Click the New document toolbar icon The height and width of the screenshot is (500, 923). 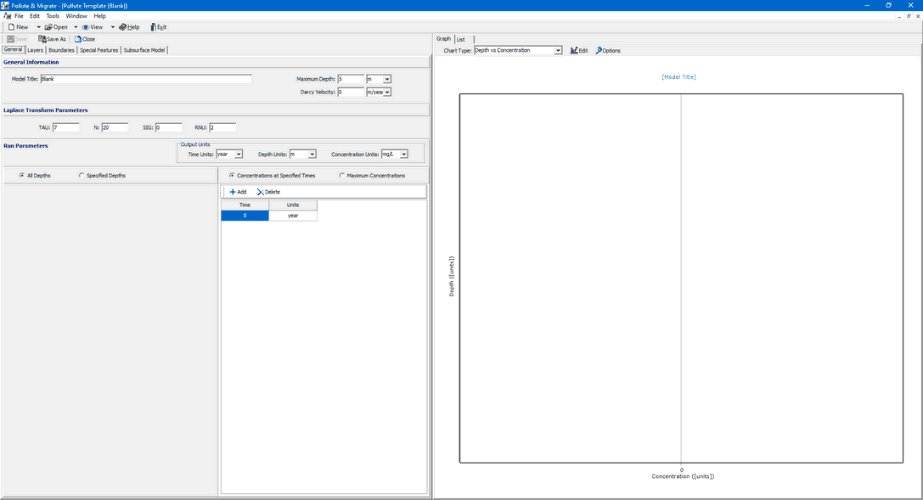(x=12, y=27)
